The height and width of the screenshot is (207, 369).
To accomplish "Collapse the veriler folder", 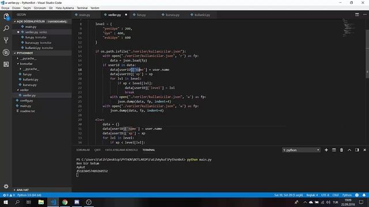I will click(24, 90).
